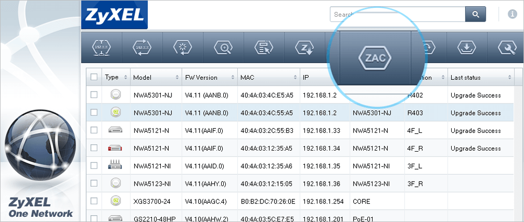Click the IP cell 192.168.1.36
The width and height of the screenshot is (524, 222).
pos(321,184)
